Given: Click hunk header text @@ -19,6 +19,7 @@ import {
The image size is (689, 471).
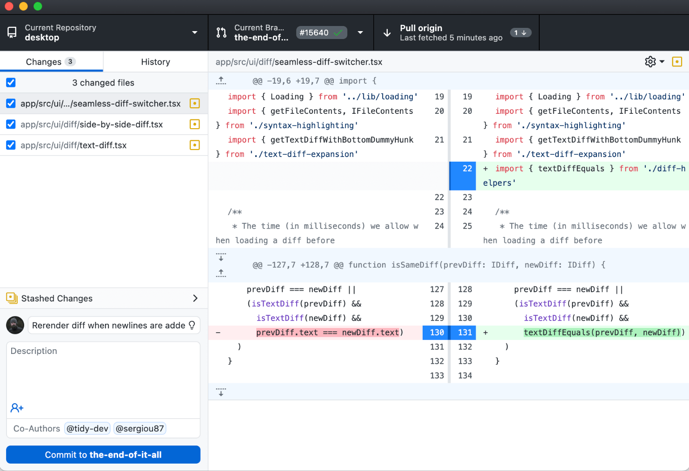Looking at the screenshot, I should coord(314,81).
